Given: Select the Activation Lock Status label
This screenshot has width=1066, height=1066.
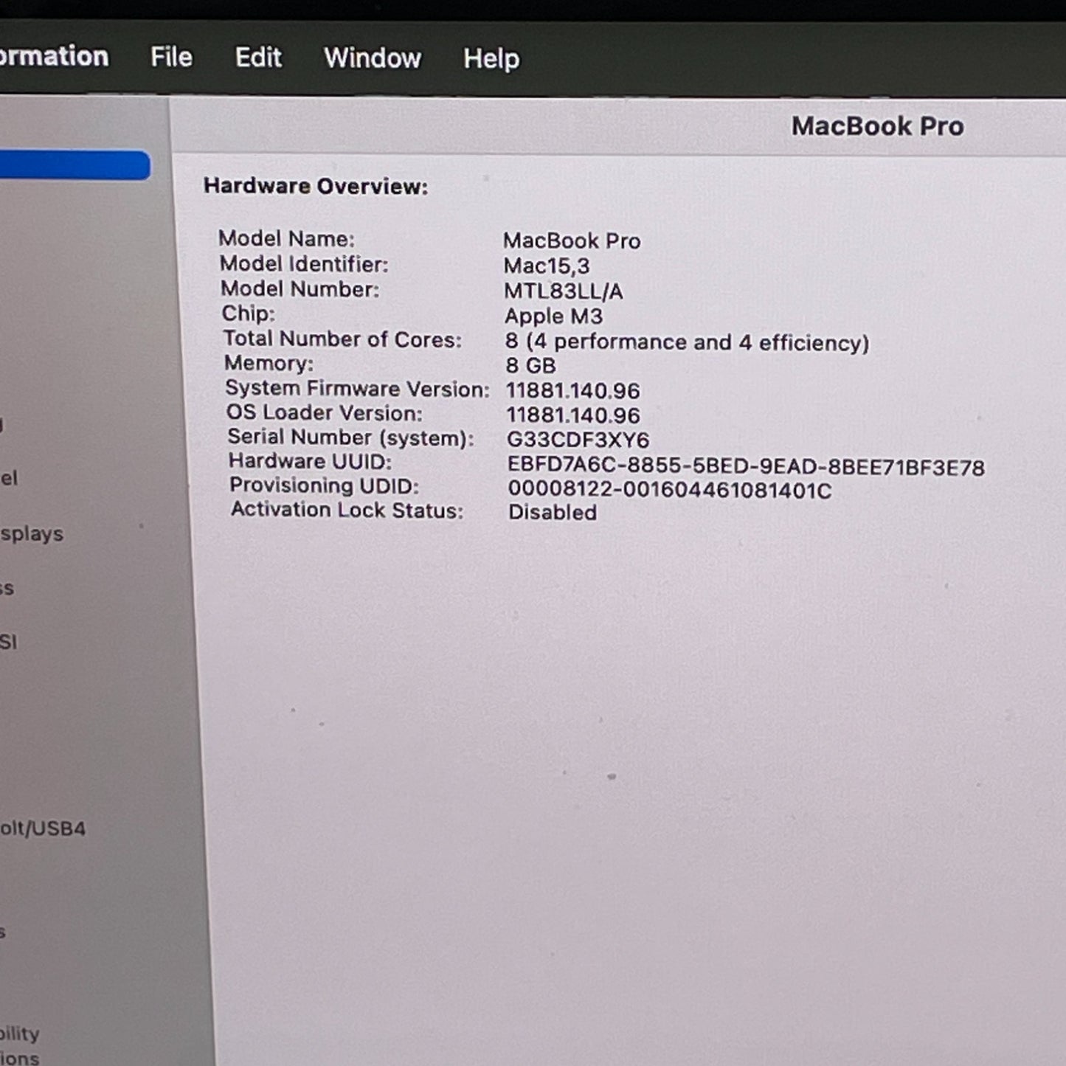Looking at the screenshot, I should click(x=347, y=510).
